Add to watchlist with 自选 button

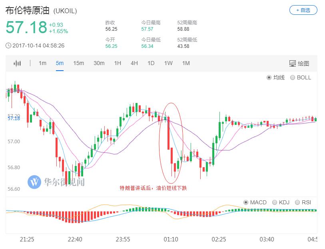click(x=303, y=10)
